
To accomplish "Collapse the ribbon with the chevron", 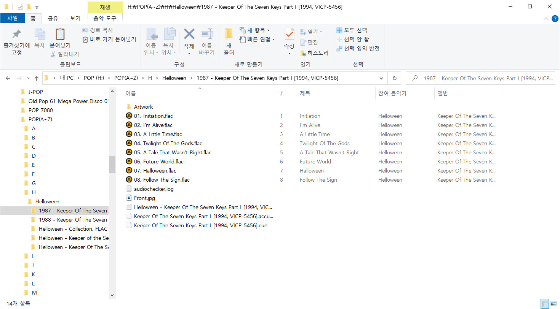I will [546, 18].
